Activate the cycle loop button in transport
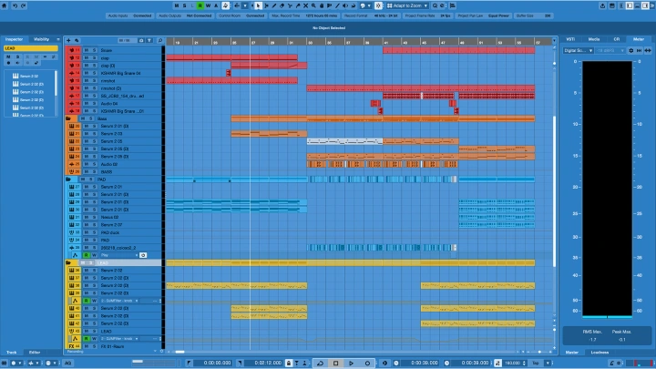656x369 pixels. coord(322,363)
